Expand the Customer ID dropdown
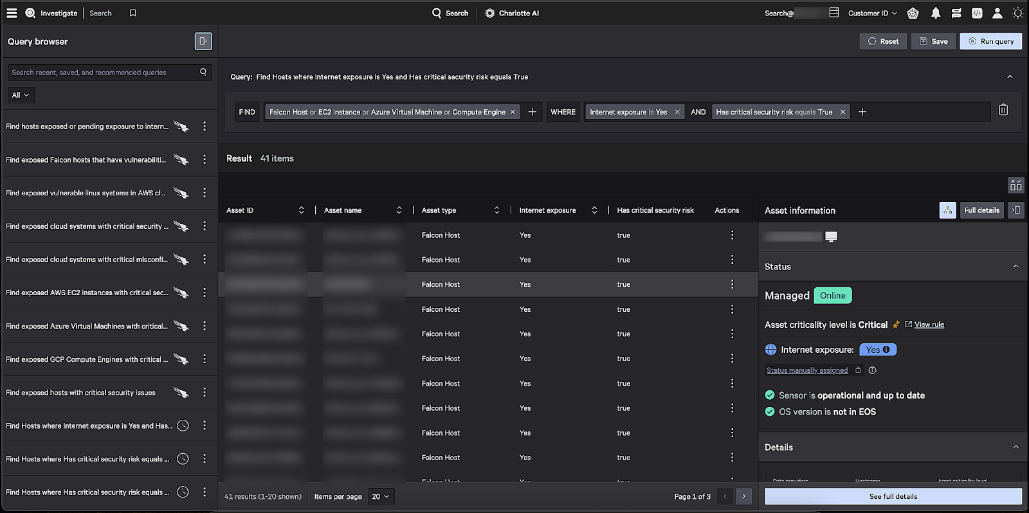The image size is (1029, 513). [872, 13]
